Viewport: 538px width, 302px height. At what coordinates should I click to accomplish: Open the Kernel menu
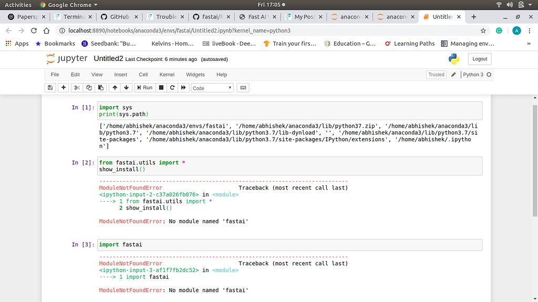point(167,75)
